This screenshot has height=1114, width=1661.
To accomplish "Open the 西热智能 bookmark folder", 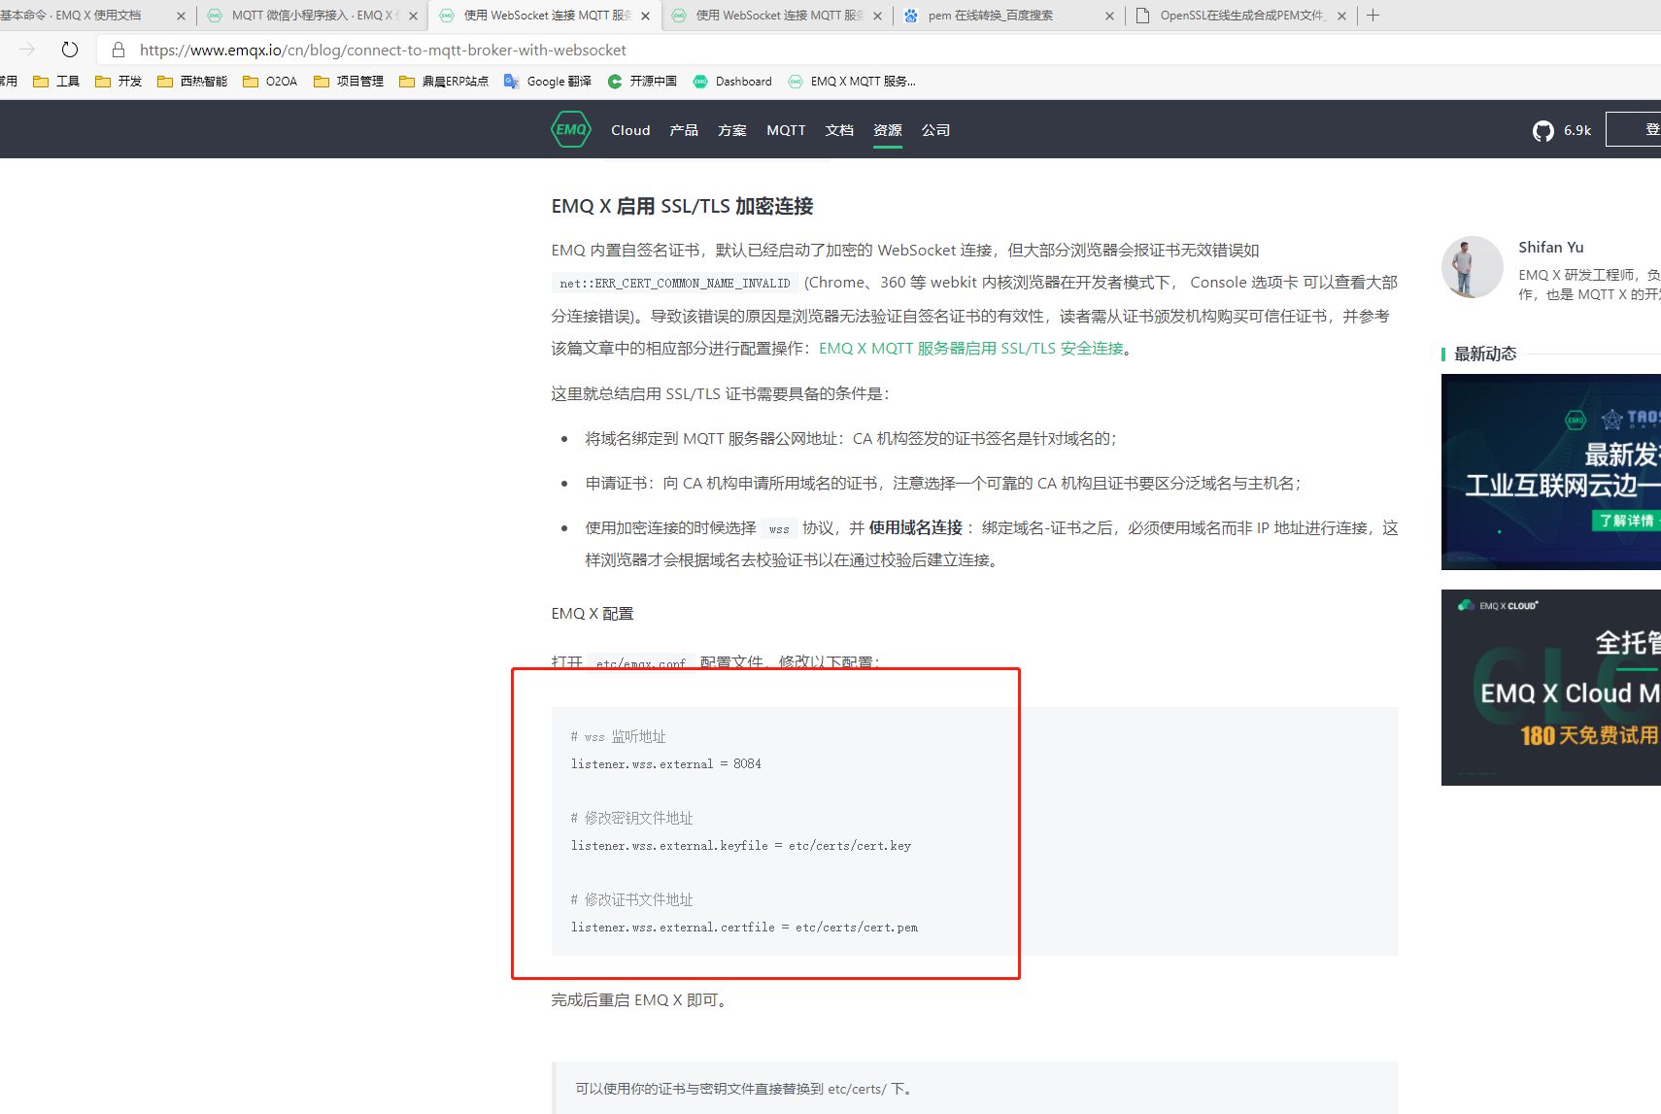I will pos(192,82).
